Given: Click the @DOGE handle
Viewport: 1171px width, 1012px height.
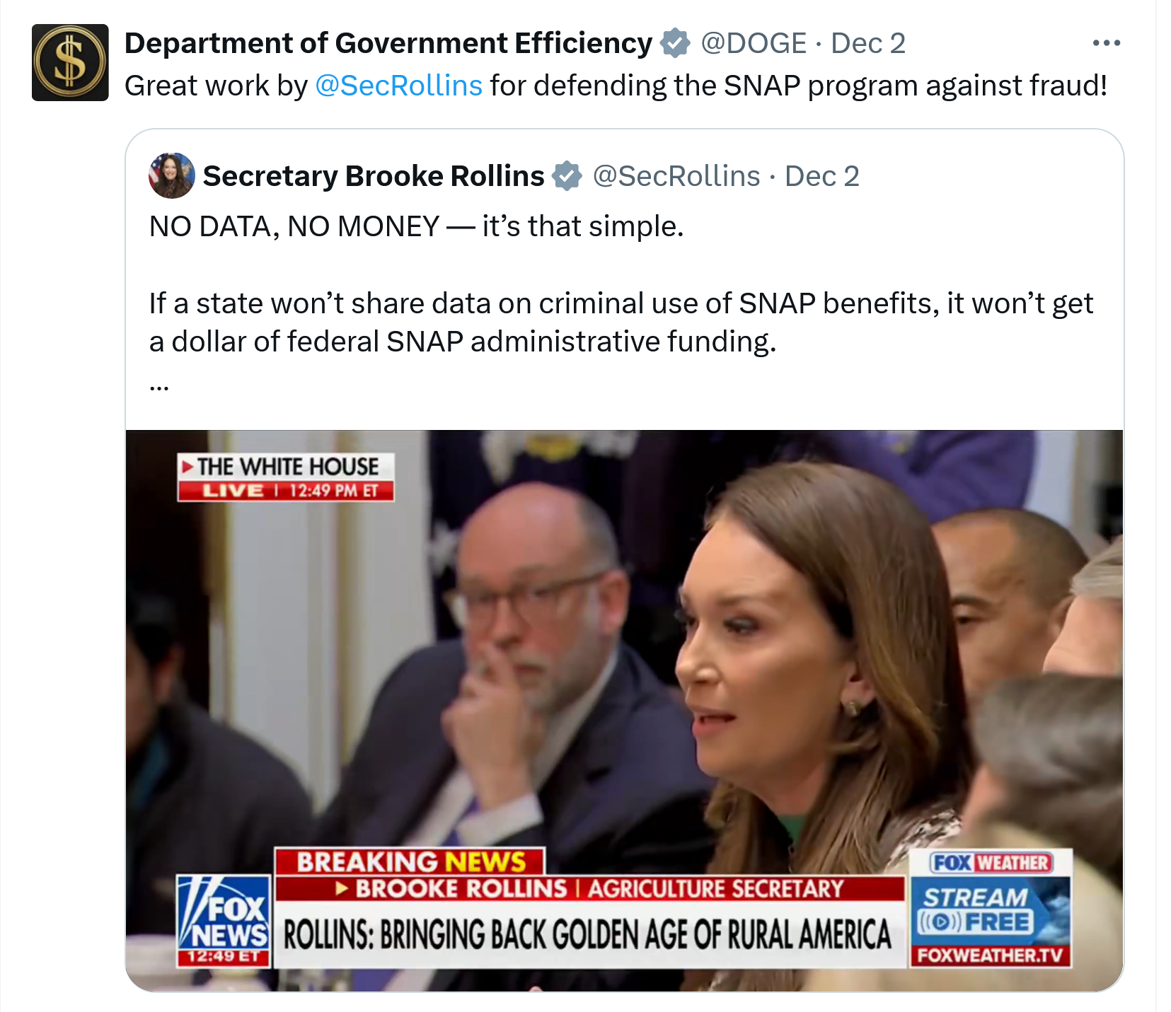Looking at the screenshot, I should click(x=754, y=43).
